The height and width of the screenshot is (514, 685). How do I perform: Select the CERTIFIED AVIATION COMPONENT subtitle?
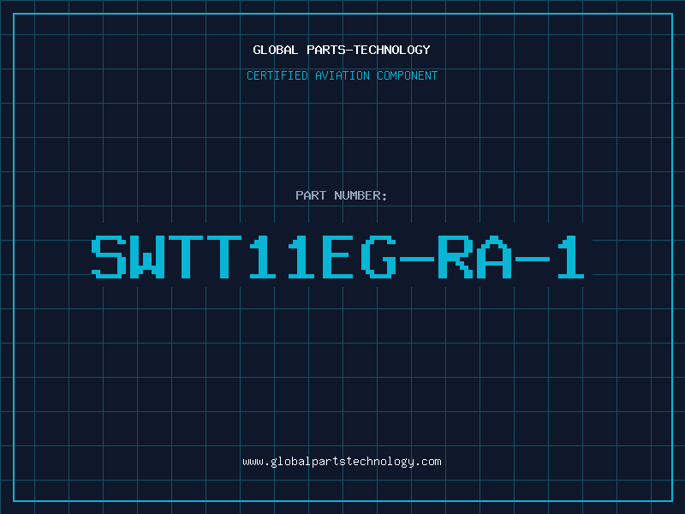(342, 75)
